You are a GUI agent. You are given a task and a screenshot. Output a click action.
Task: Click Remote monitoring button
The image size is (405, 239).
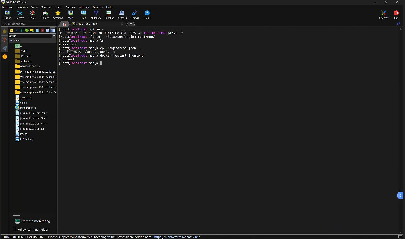click(33, 221)
